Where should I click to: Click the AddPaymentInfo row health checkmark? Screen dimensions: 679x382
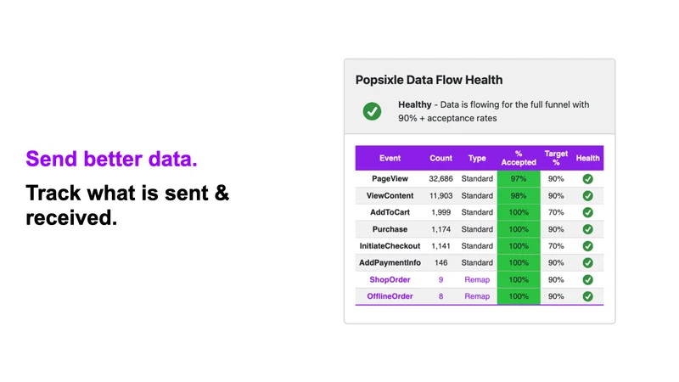coord(587,263)
